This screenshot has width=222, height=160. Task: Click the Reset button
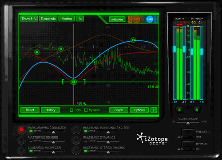(x=30, y=110)
